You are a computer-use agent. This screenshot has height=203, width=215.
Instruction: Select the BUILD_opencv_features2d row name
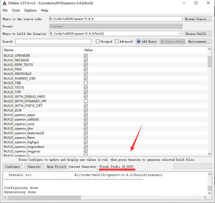[24, 133]
